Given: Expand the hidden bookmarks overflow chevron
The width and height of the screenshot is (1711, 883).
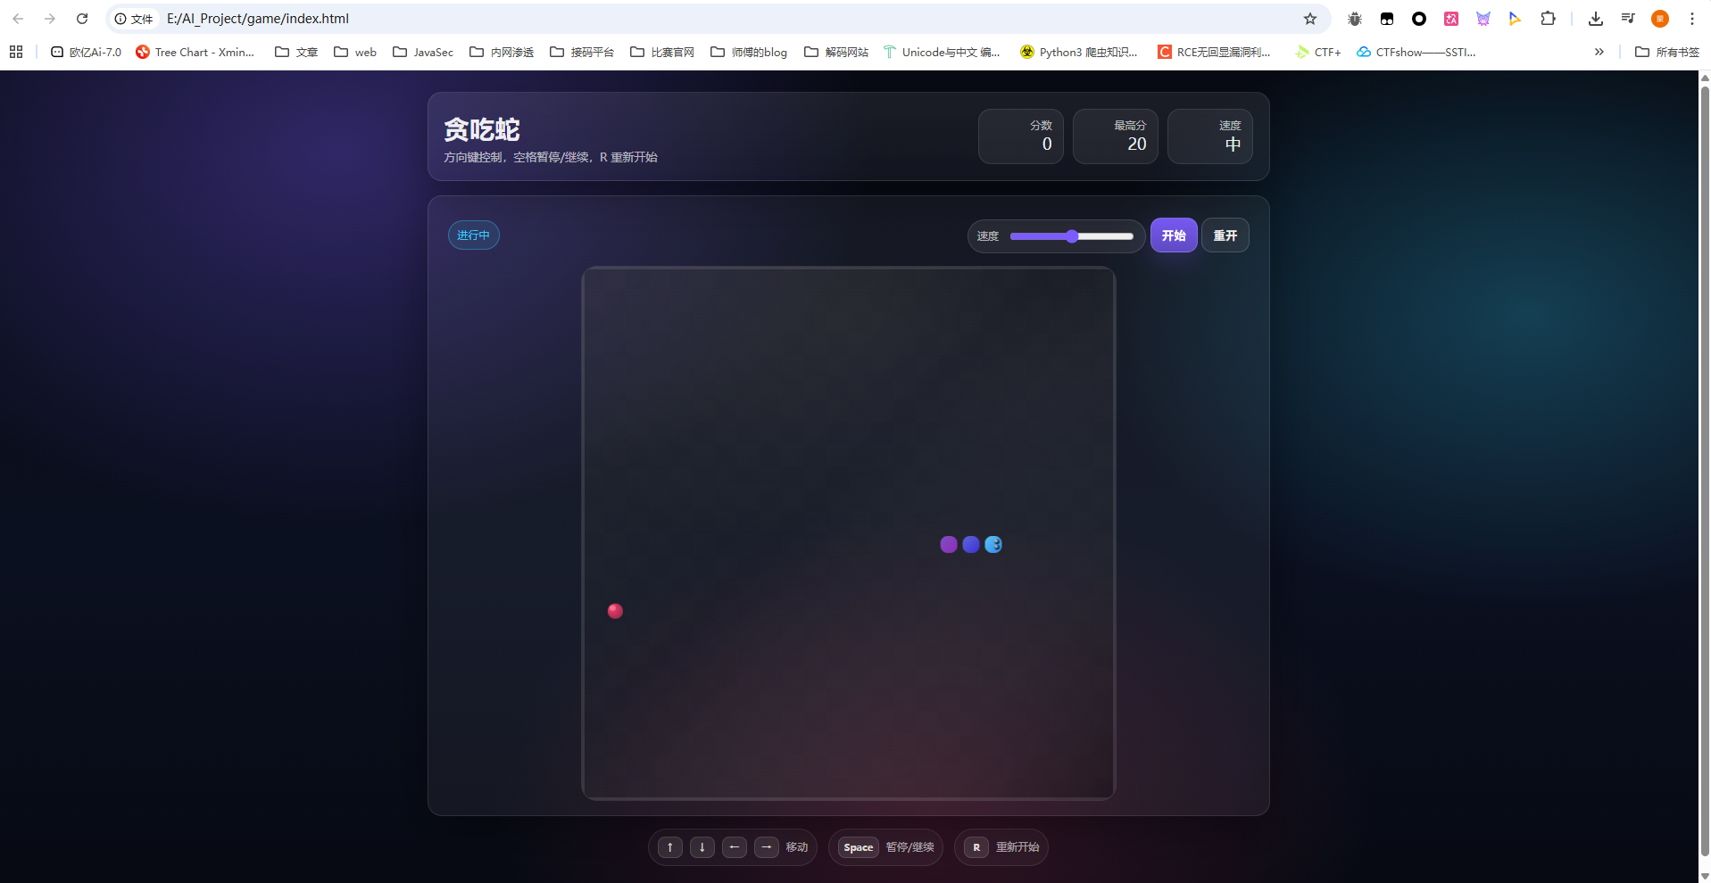Looking at the screenshot, I should [x=1599, y=52].
